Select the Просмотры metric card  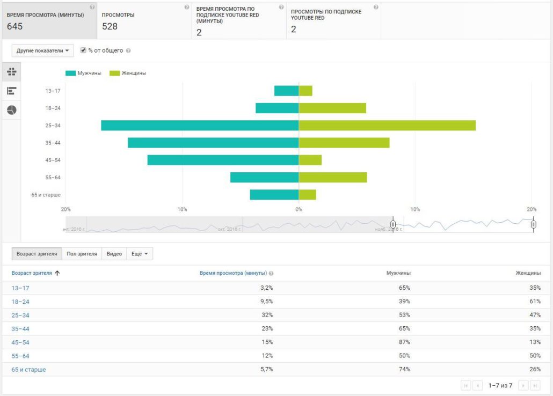point(144,20)
